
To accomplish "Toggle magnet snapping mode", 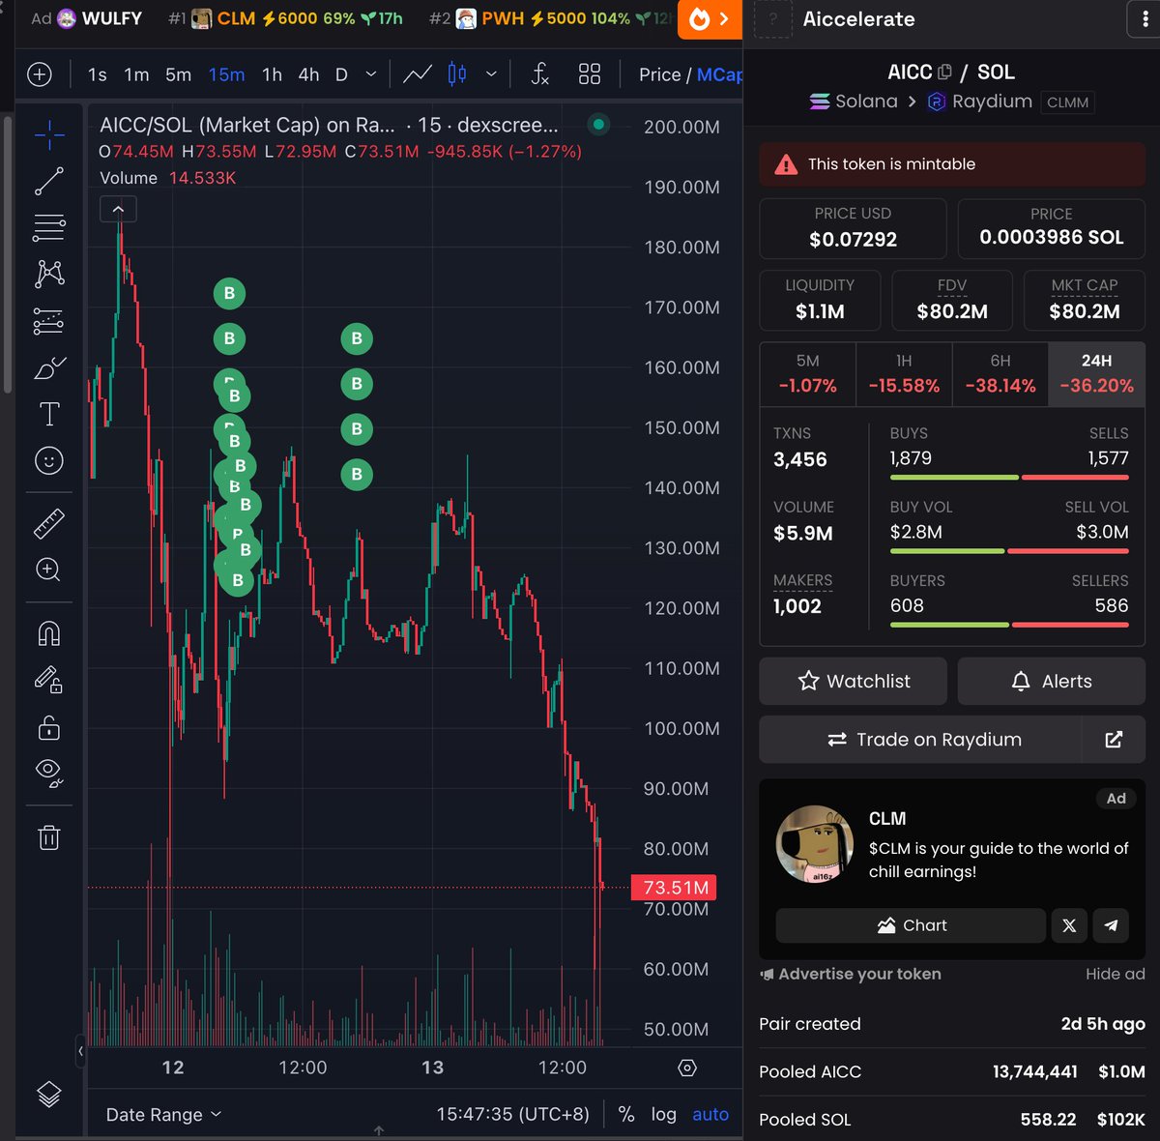I will point(49,633).
